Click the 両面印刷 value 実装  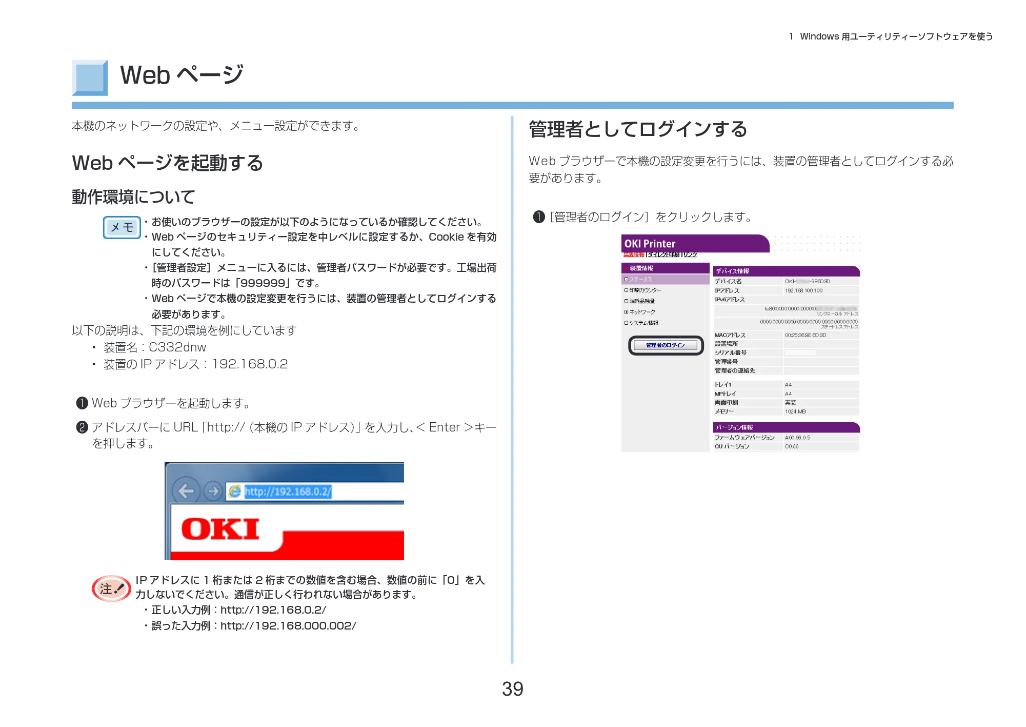click(x=790, y=403)
